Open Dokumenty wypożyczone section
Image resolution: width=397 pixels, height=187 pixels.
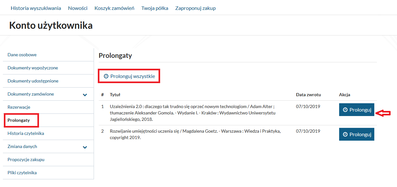pos(48,68)
